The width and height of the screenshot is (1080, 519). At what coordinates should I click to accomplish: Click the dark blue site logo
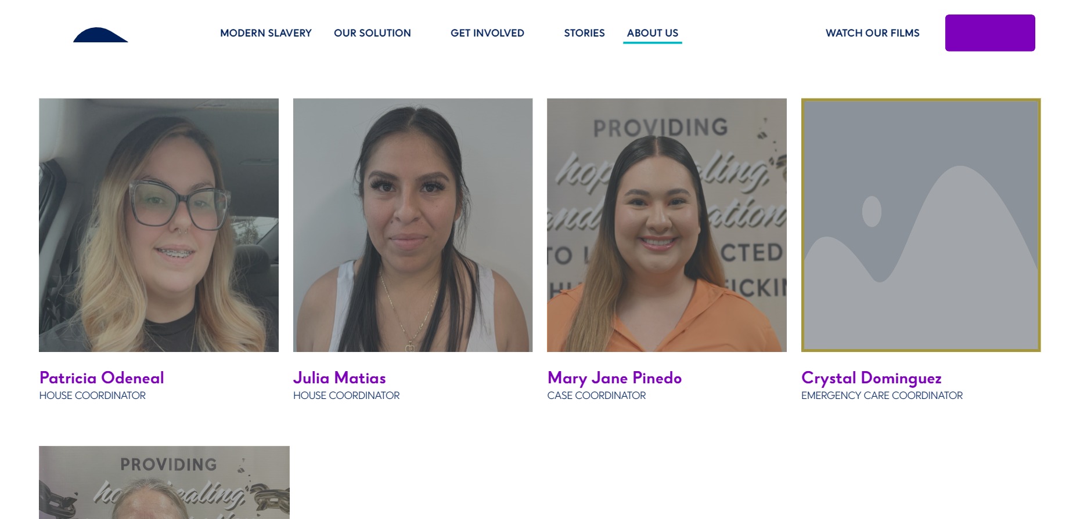[x=100, y=35]
